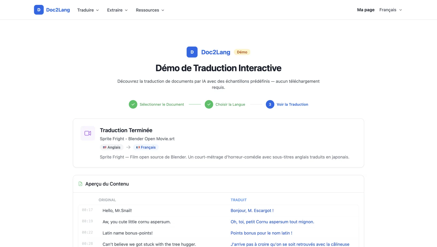Expand the Extraire menu
The width and height of the screenshot is (437, 247).
tap(117, 10)
